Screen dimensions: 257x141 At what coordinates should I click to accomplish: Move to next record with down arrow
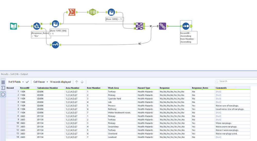tap(82, 82)
